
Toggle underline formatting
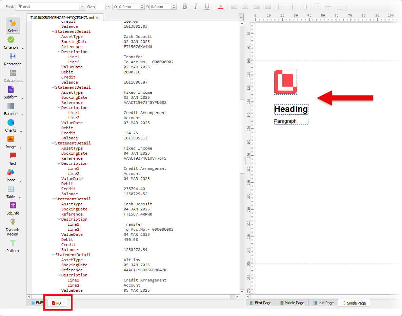pos(207,7)
